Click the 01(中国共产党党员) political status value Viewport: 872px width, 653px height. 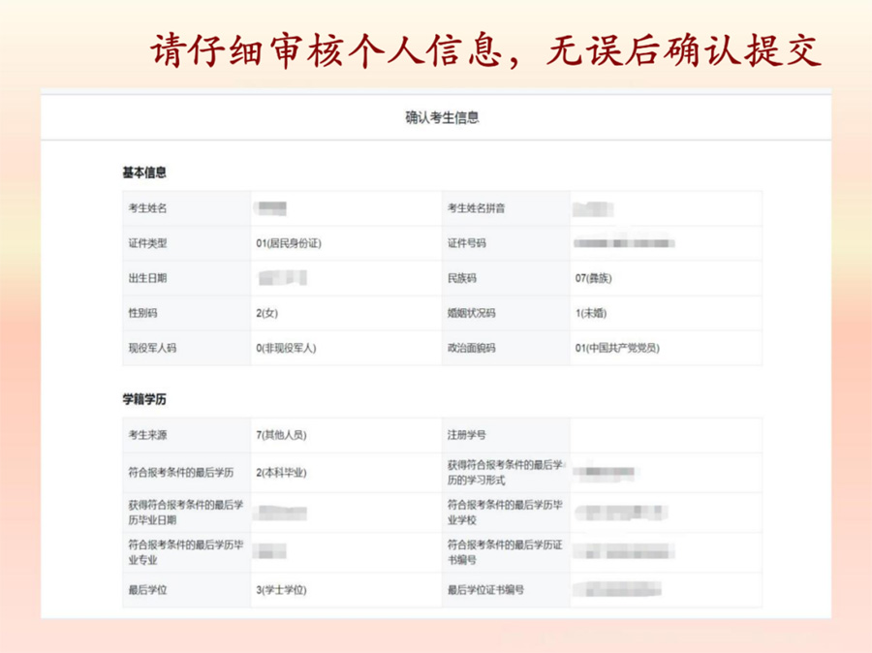click(617, 348)
